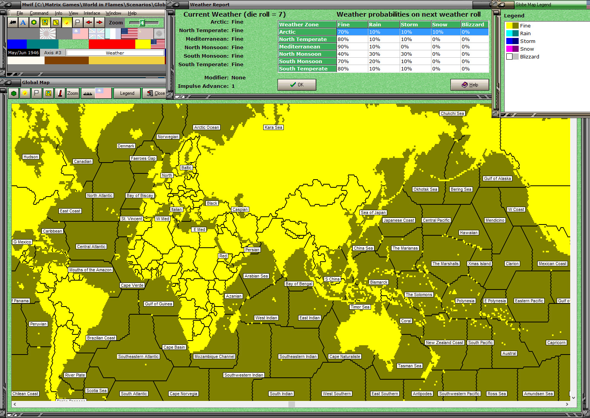The image size is (590, 418).
Task: Click the warship silhouette icon in Global Map toolbar
Action: point(88,93)
